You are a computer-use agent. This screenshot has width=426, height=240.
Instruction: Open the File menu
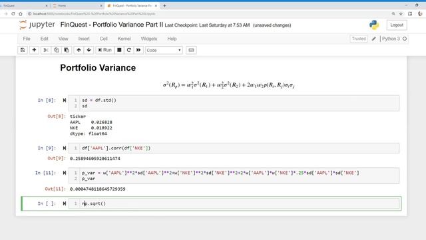click(27, 39)
